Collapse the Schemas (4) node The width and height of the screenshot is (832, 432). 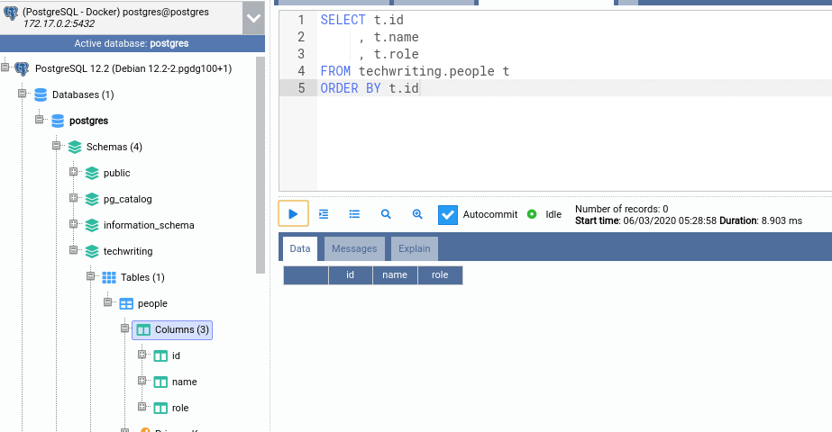(56, 147)
